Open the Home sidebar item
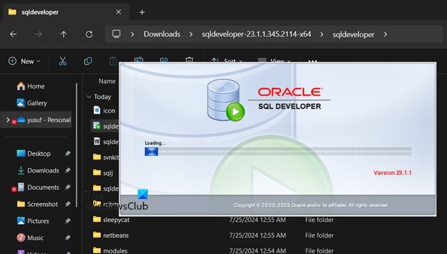The image size is (447, 254). click(x=31, y=86)
